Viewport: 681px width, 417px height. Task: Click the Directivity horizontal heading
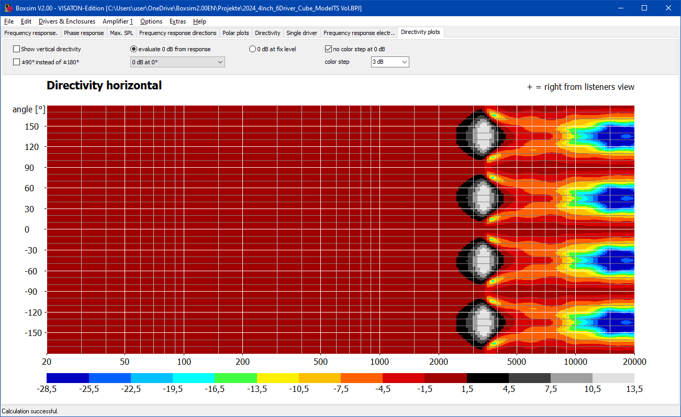pyautogui.click(x=104, y=85)
